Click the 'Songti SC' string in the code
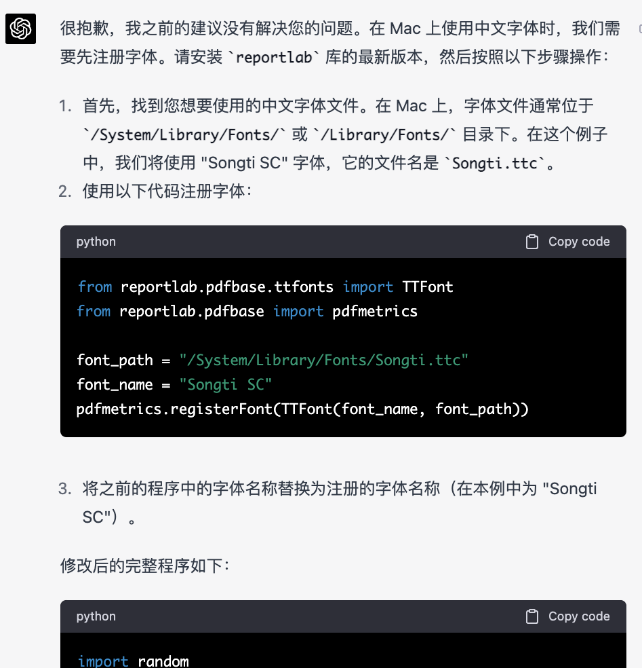The width and height of the screenshot is (642, 668). coord(226,384)
